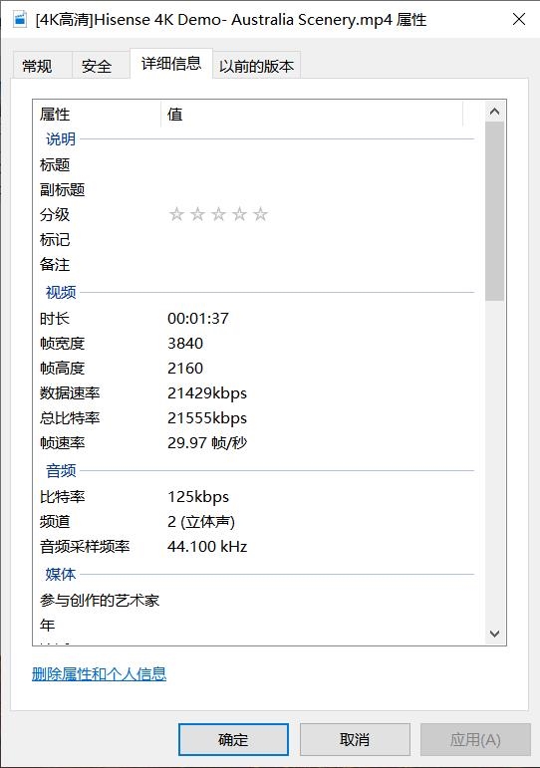Set fifth star in 分级 rating

tap(261, 214)
